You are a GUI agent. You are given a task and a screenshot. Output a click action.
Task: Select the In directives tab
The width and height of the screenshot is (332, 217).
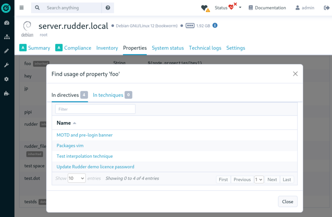click(x=70, y=95)
